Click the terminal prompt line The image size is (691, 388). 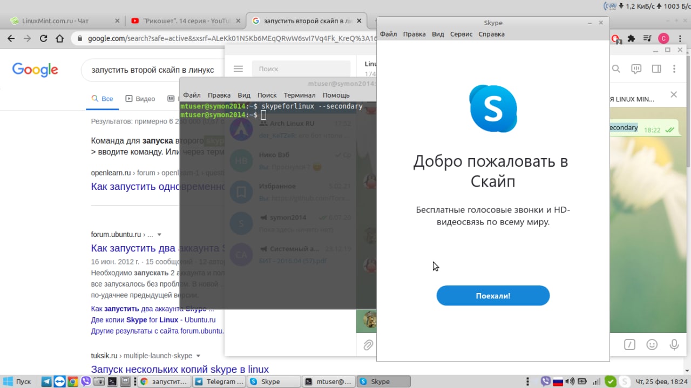click(x=277, y=115)
